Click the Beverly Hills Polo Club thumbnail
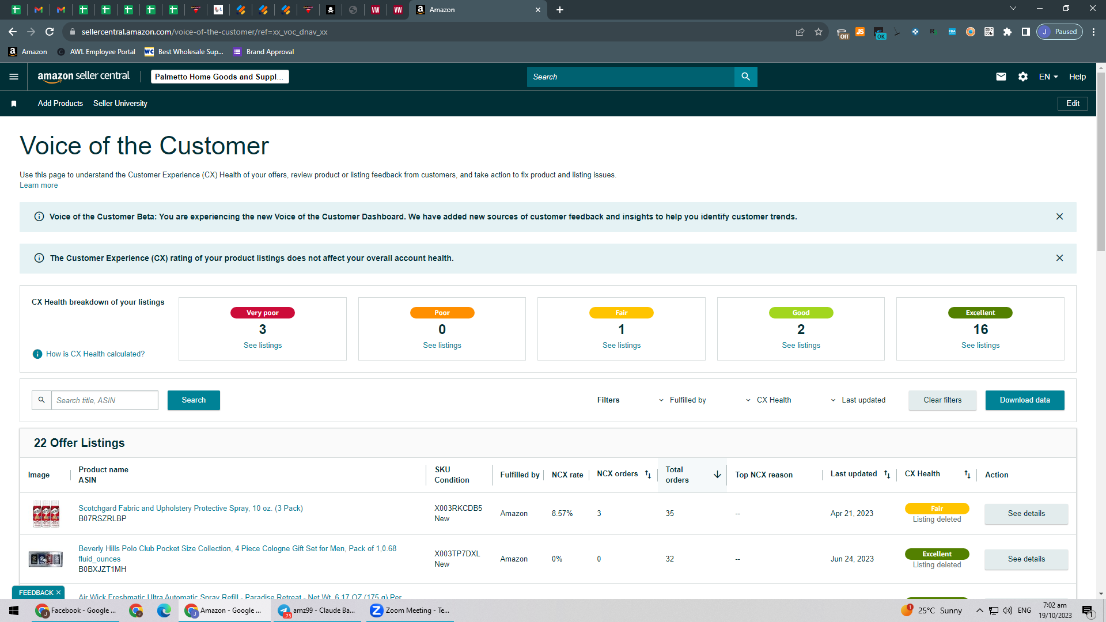This screenshot has width=1106, height=622. (46, 559)
